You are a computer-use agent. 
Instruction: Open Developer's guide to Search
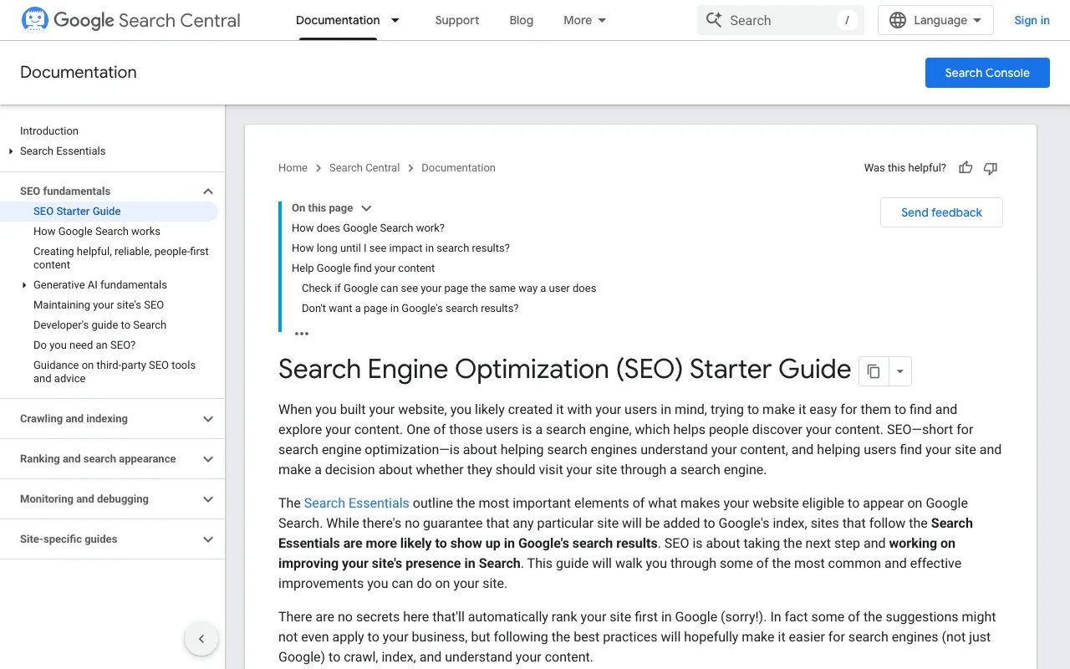click(x=99, y=325)
